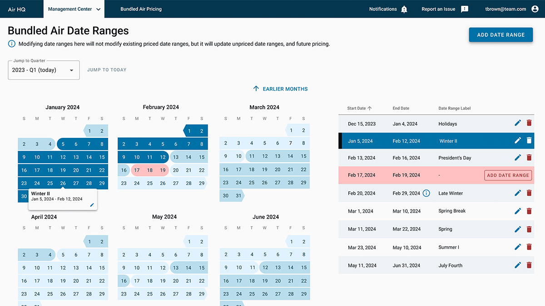
Task: Click 'Feb 13, 2024' start date cell
Action: 362,158
